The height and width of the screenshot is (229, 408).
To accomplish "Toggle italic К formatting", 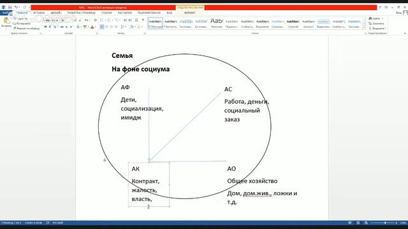I will coord(50,27).
